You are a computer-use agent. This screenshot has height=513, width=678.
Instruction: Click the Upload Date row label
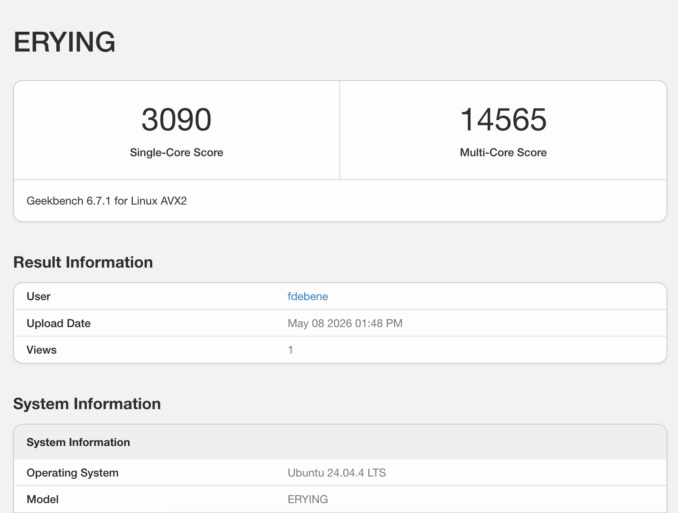coord(59,323)
